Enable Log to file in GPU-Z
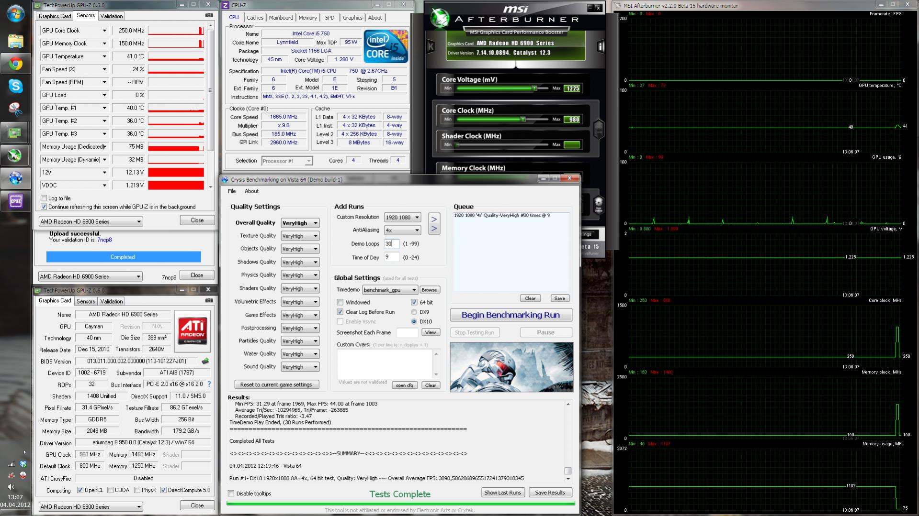Screen dimensions: 919x516 [x=44, y=198]
